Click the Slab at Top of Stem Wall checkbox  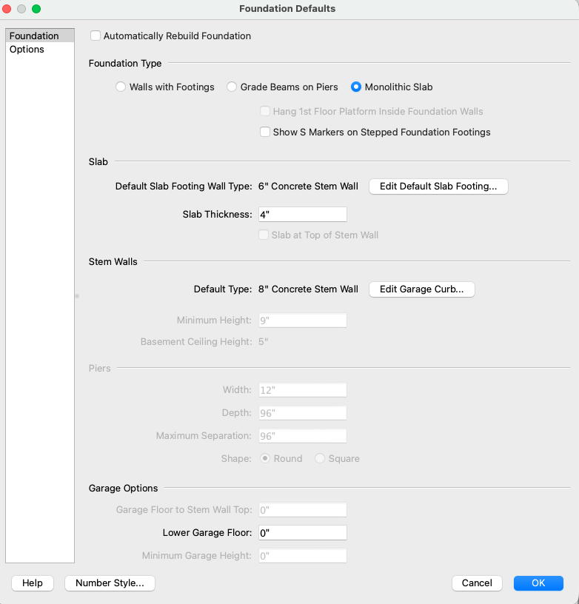click(264, 235)
